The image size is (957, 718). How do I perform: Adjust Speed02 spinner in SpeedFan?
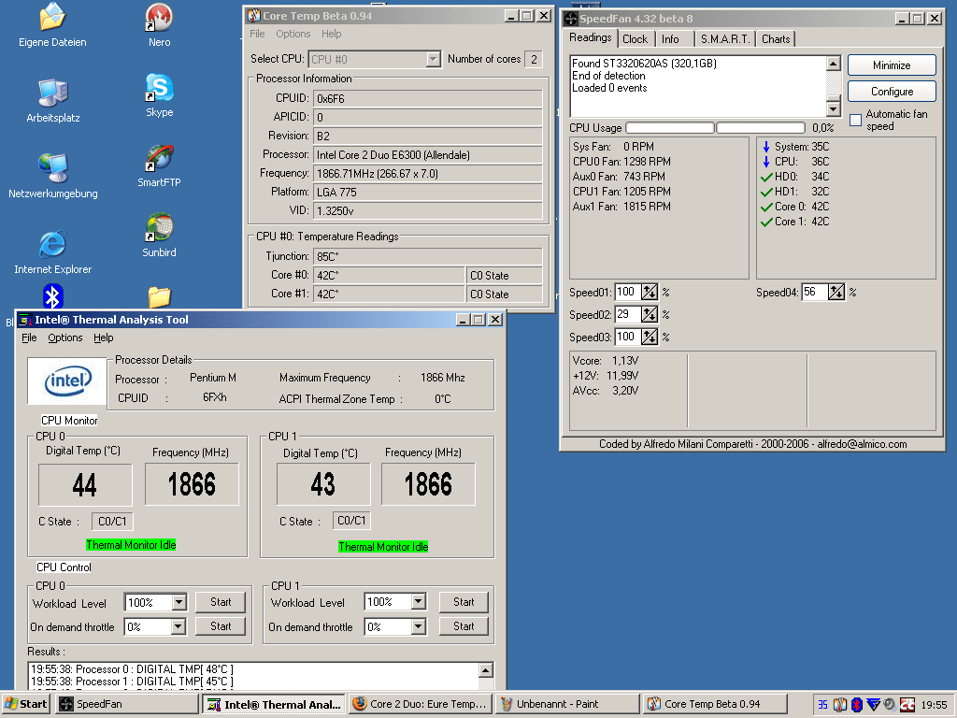[x=650, y=314]
